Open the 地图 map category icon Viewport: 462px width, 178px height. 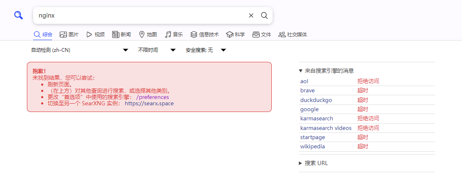point(142,35)
